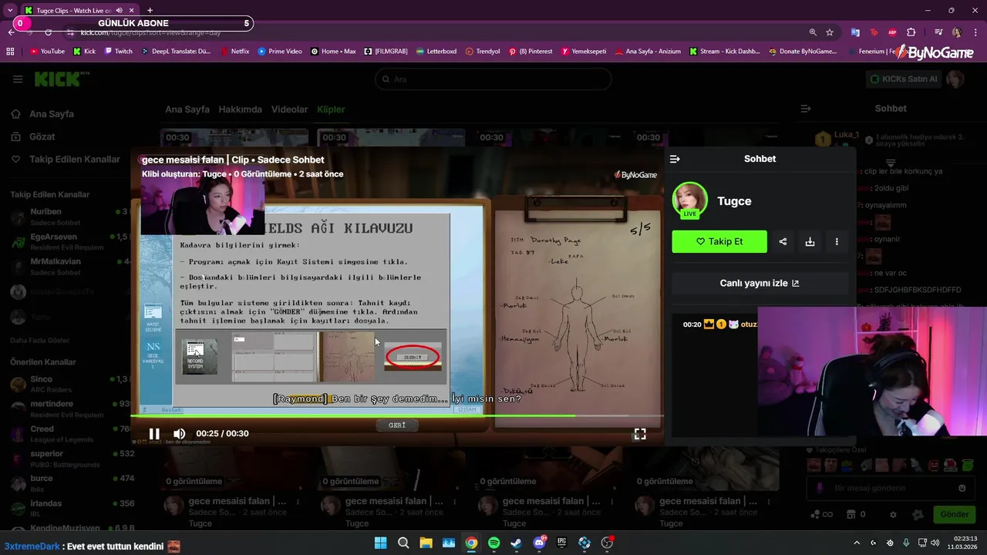Seek on the clip progress bar

(x=396, y=415)
